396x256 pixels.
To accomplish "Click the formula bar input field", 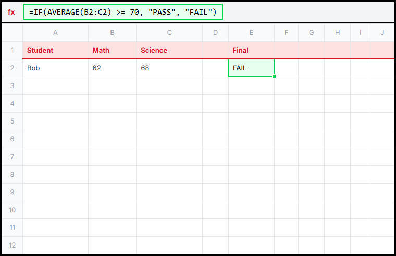I will pyautogui.click(x=123, y=12).
